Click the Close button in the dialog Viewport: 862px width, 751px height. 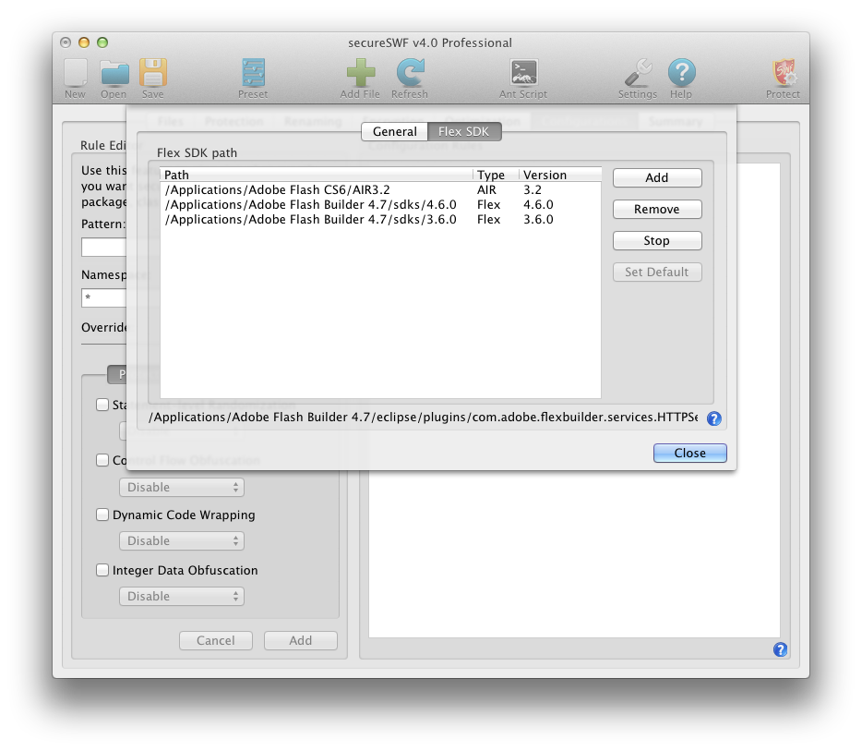[x=689, y=454]
